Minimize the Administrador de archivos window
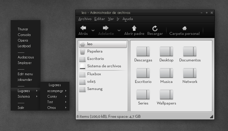The image size is (228, 131). click(202, 13)
